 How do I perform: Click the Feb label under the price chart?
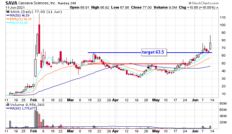point(33,100)
